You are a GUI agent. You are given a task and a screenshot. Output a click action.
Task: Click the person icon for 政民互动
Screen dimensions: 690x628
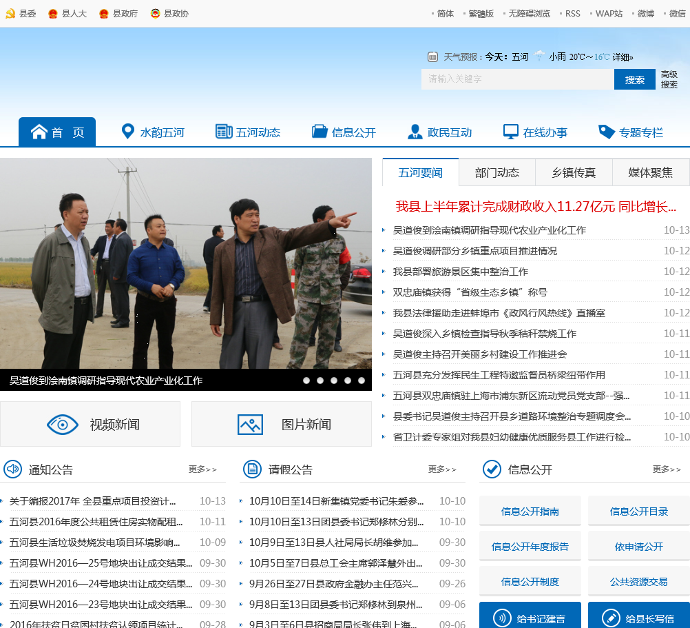pos(415,131)
